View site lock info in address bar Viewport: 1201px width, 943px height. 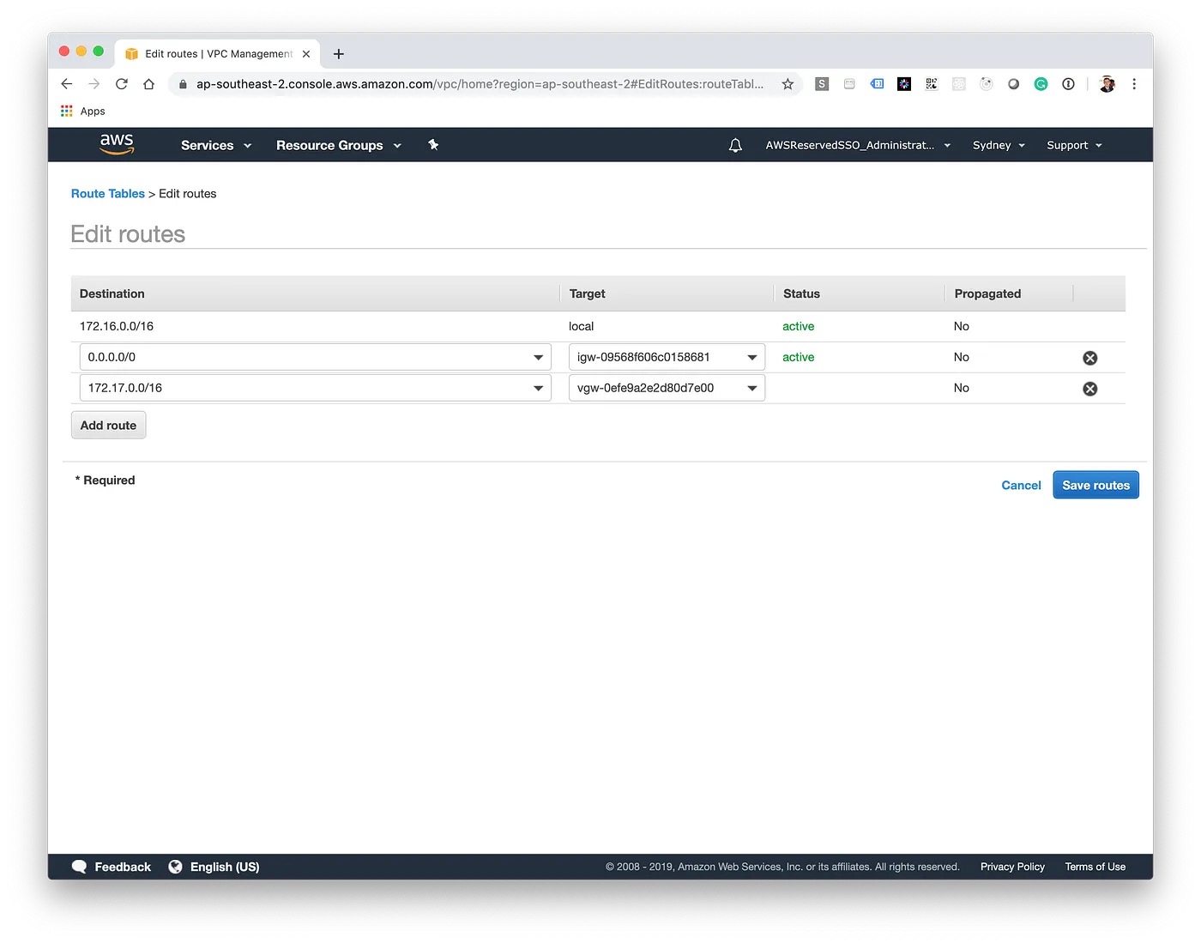183,84
